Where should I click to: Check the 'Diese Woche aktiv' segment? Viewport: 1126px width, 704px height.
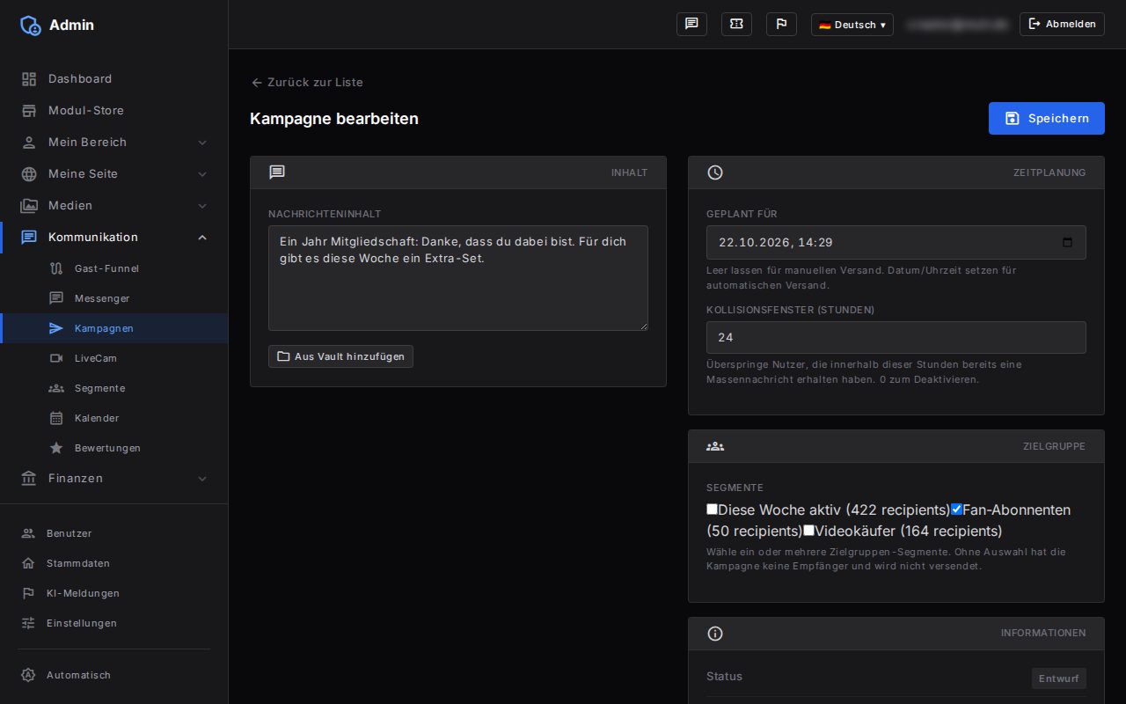click(x=713, y=509)
